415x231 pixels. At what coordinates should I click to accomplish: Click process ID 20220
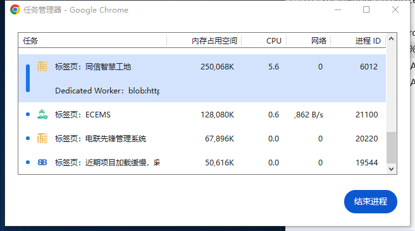(x=366, y=139)
